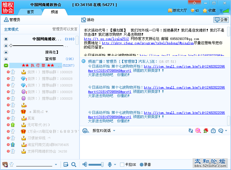Image resolution: width=231 pixels, height=170 pixels.
Task: Open the 管理员 administrator panel
Action: (x=12, y=20)
